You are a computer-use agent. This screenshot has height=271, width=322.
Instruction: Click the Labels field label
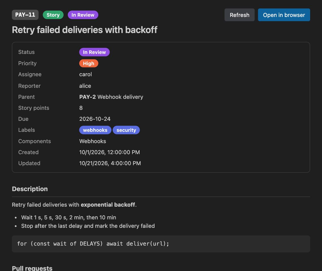[27, 130]
